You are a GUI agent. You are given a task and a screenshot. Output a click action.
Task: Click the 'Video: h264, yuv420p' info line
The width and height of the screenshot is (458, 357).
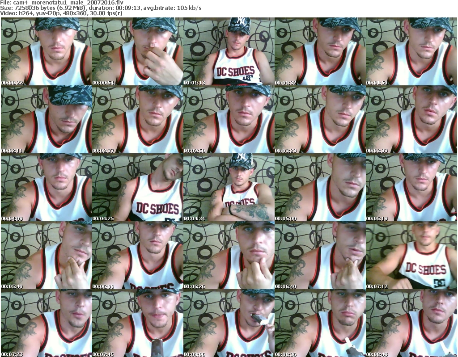point(61,13)
